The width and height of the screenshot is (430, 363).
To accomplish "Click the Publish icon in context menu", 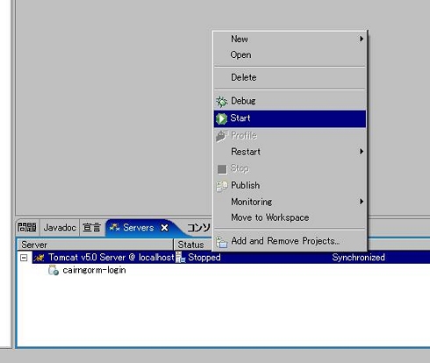I will click(221, 186).
